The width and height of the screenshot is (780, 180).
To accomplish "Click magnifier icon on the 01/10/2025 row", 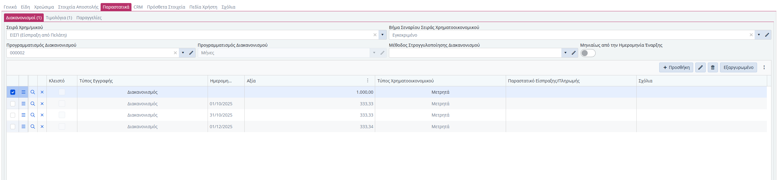I will [33, 104].
